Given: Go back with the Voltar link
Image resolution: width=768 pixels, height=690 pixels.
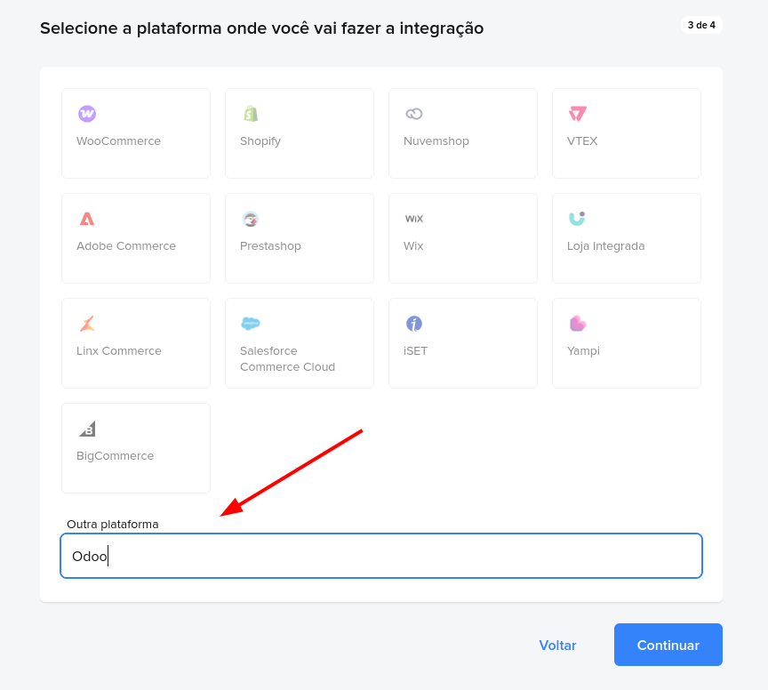Looking at the screenshot, I should pos(557,645).
